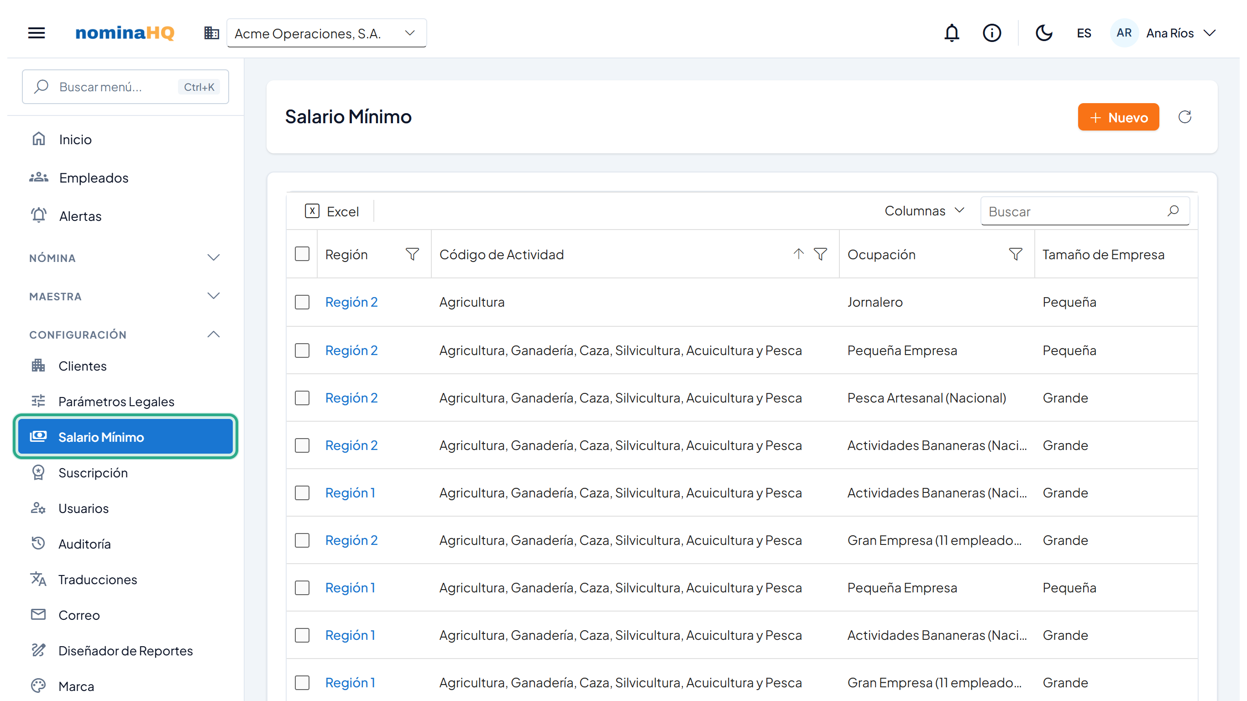Click the nominaHQ logo
The width and height of the screenshot is (1247, 701).
click(125, 33)
